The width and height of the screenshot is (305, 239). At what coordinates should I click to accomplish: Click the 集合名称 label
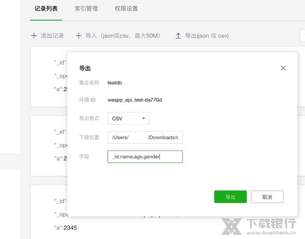pos(89,83)
